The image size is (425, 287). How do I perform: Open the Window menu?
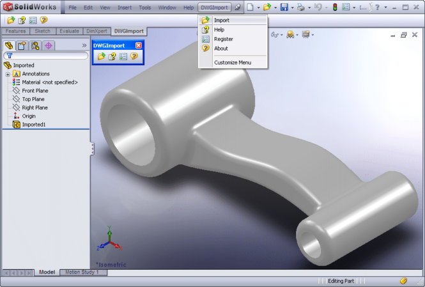pyautogui.click(x=167, y=8)
